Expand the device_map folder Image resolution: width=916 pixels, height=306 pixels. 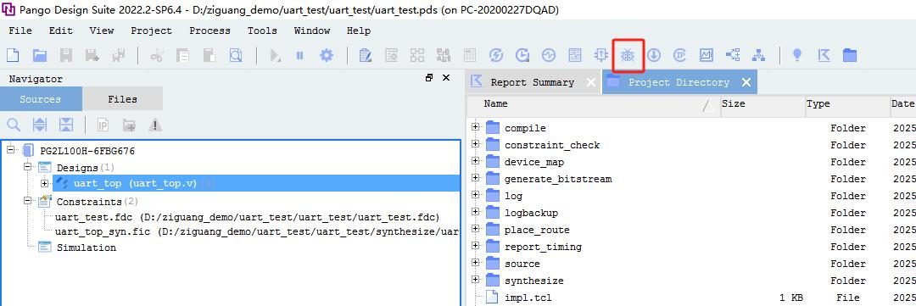pyautogui.click(x=476, y=160)
